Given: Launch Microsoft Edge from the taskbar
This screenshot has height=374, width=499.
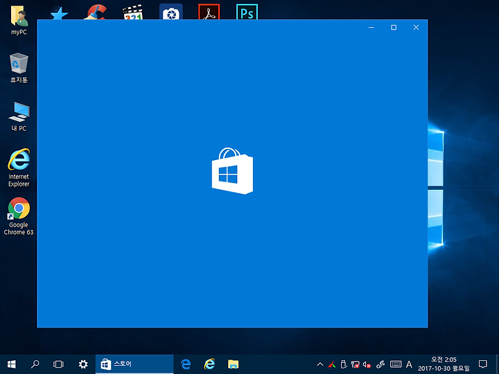Looking at the screenshot, I should [186, 364].
